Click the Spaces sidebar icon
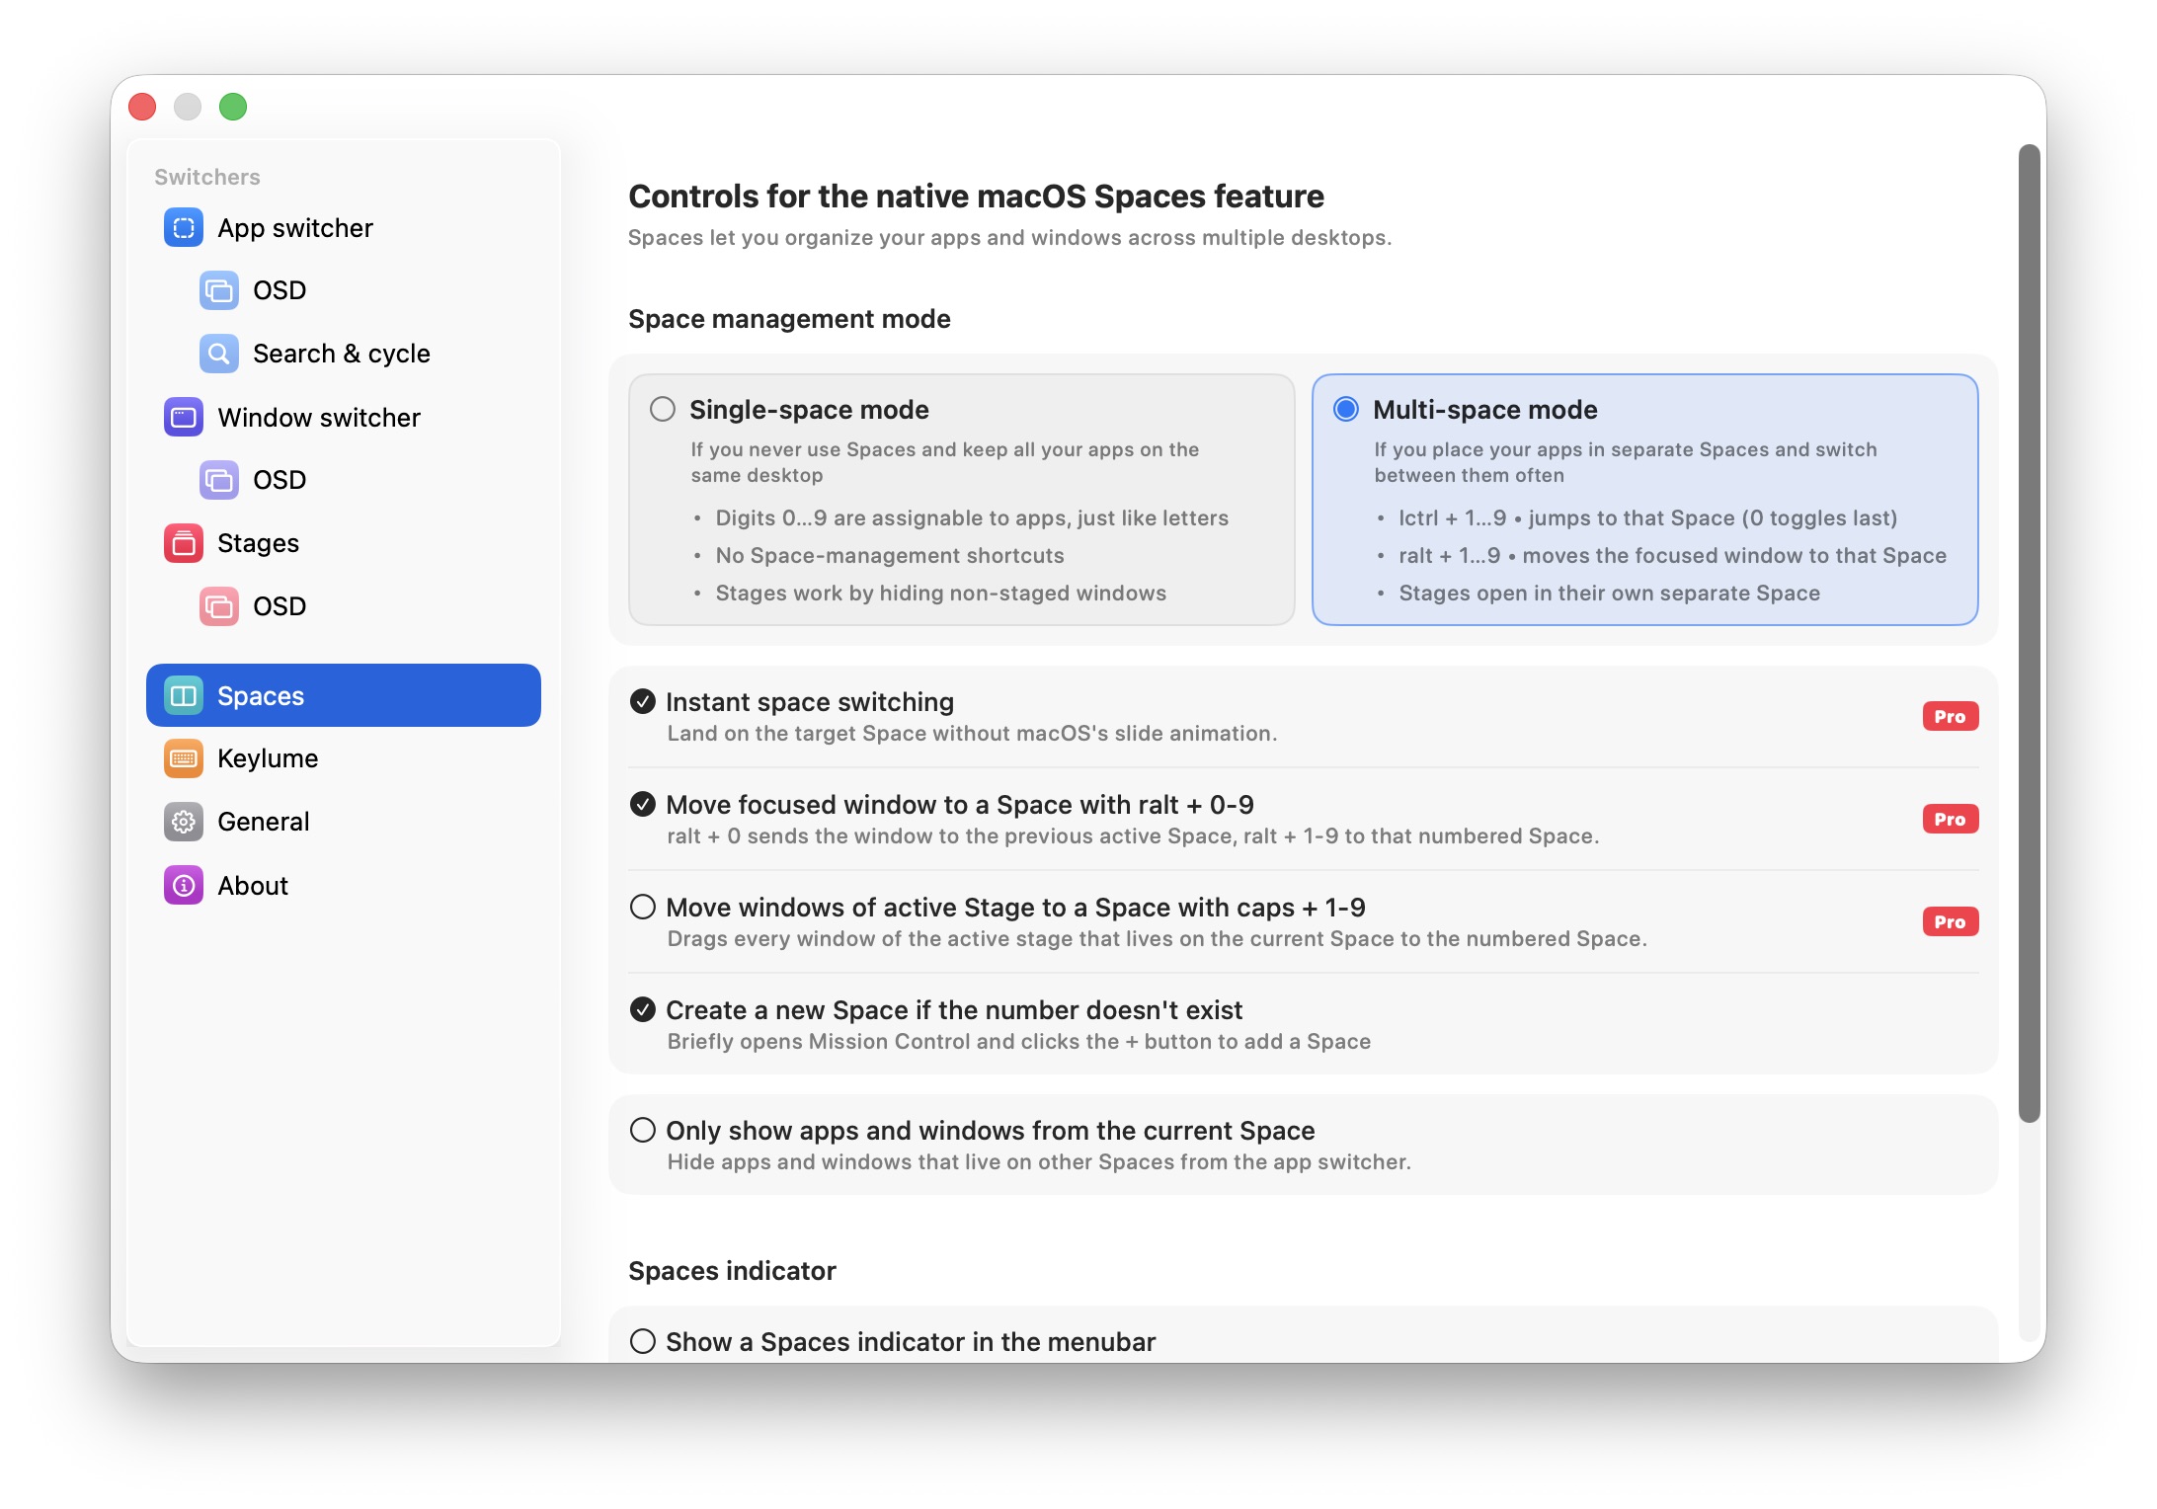Image resolution: width=2157 pixels, height=1509 pixels. point(184,696)
